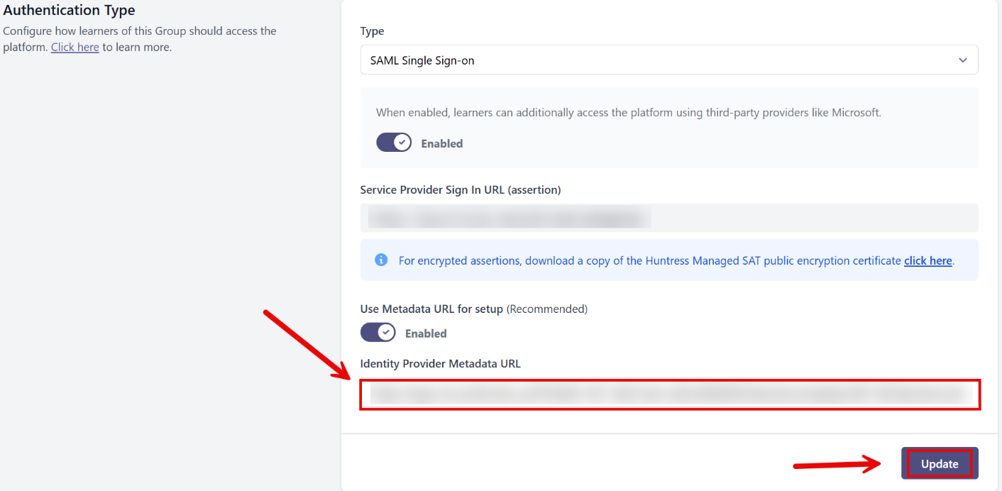Open "Click here" learn more link
The image size is (1002, 491).
tap(75, 48)
